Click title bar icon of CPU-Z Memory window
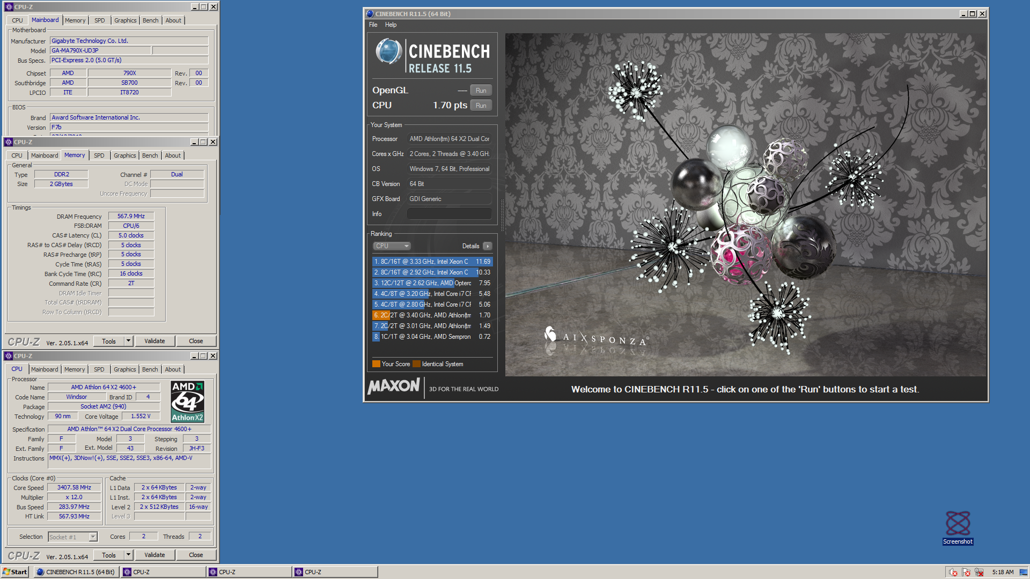 pos(9,142)
